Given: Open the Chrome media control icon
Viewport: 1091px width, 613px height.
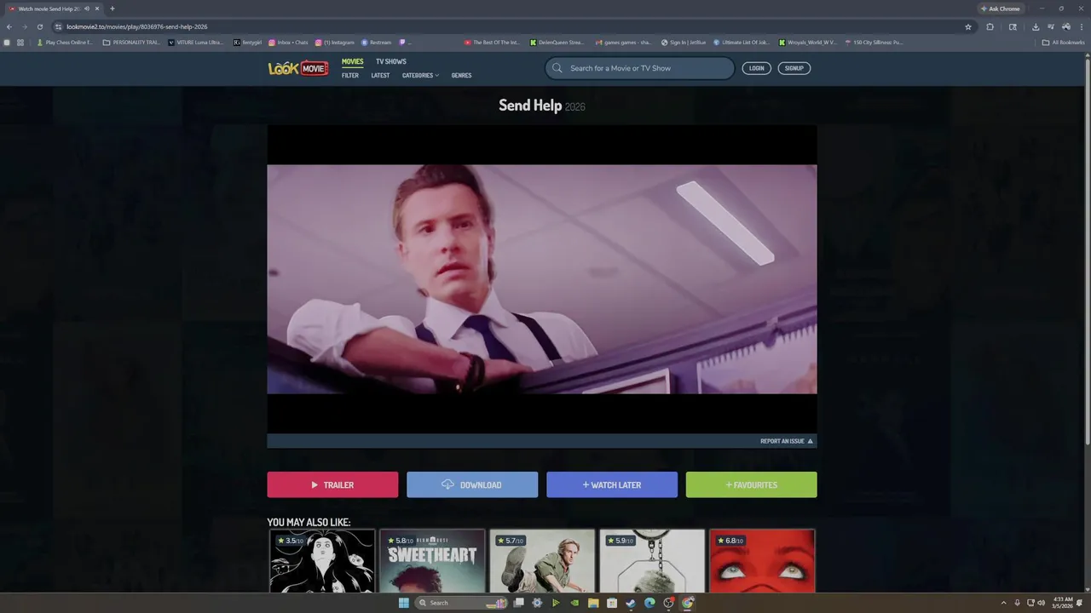Looking at the screenshot, I should coord(1051,26).
